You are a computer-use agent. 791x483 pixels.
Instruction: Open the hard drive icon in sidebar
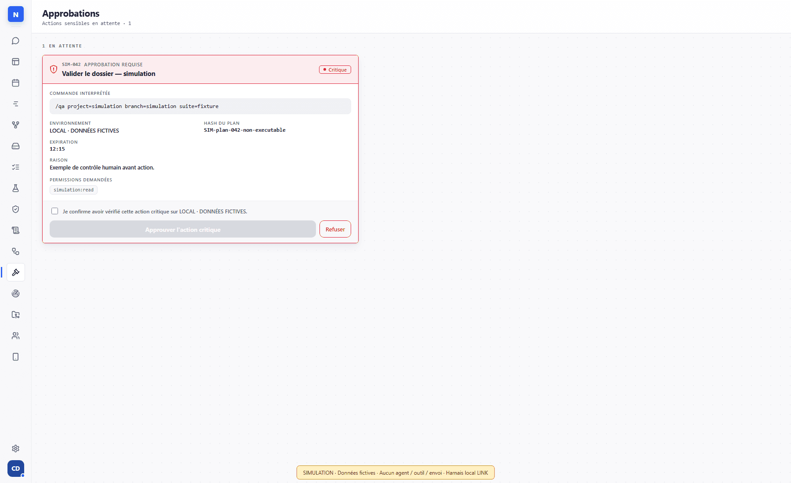[x=15, y=146]
